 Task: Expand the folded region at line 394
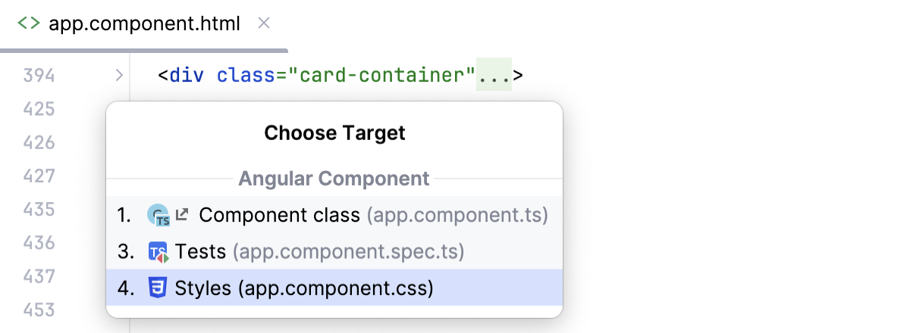click(x=119, y=76)
